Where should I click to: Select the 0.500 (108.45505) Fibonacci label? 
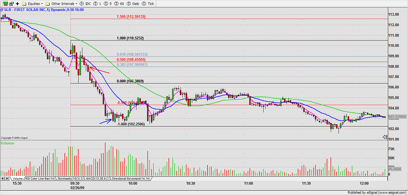[131, 59]
